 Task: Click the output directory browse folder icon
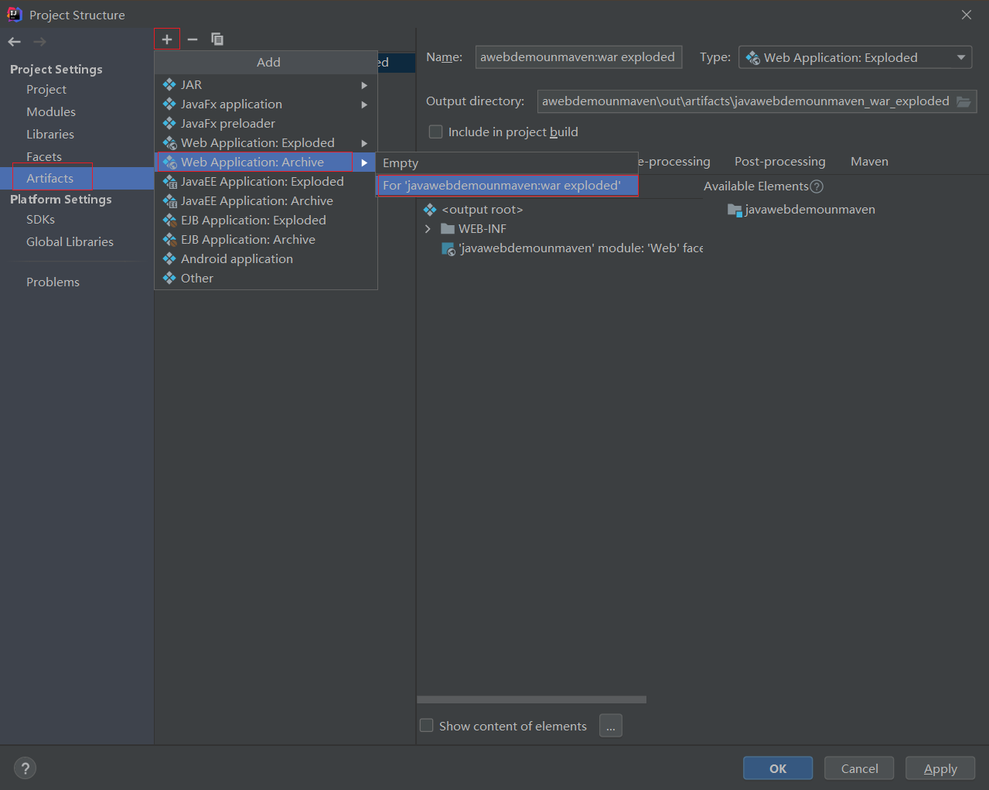coord(963,101)
